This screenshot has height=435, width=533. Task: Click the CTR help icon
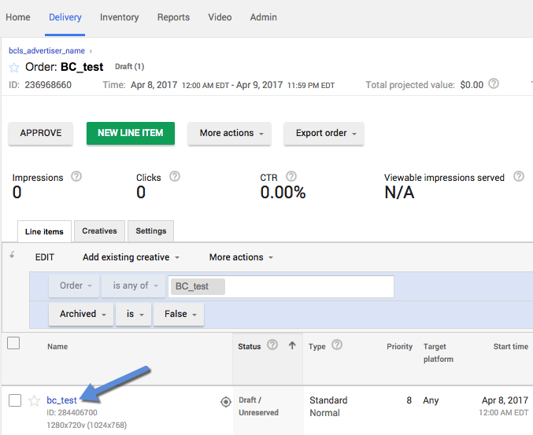(291, 177)
